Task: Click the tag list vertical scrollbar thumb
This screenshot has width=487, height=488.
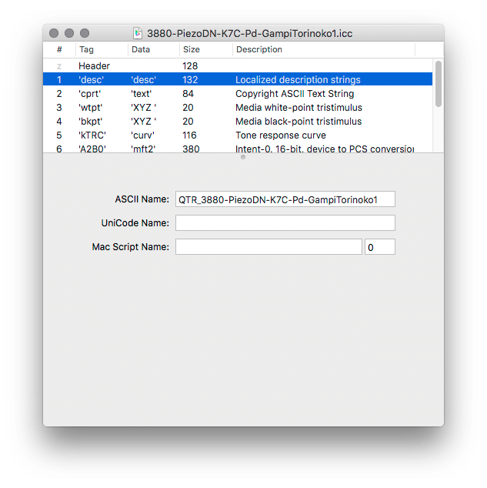Action: click(x=439, y=84)
